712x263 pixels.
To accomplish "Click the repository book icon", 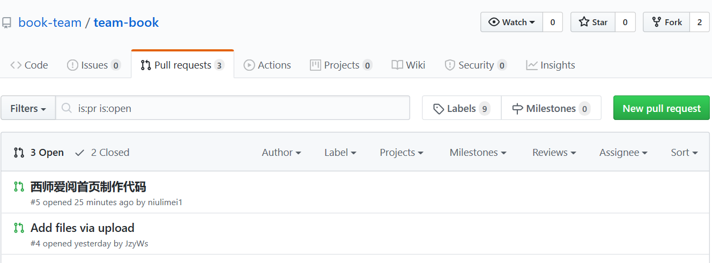I will (x=6, y=22).
